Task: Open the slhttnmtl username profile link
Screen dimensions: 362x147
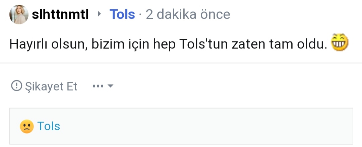Action: coord(60,15)
